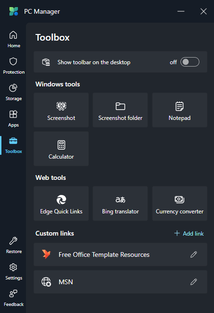Open the Screenshot tool
Image resolution: width=214 pixels, height=313 pixels.
click(61, 110)
